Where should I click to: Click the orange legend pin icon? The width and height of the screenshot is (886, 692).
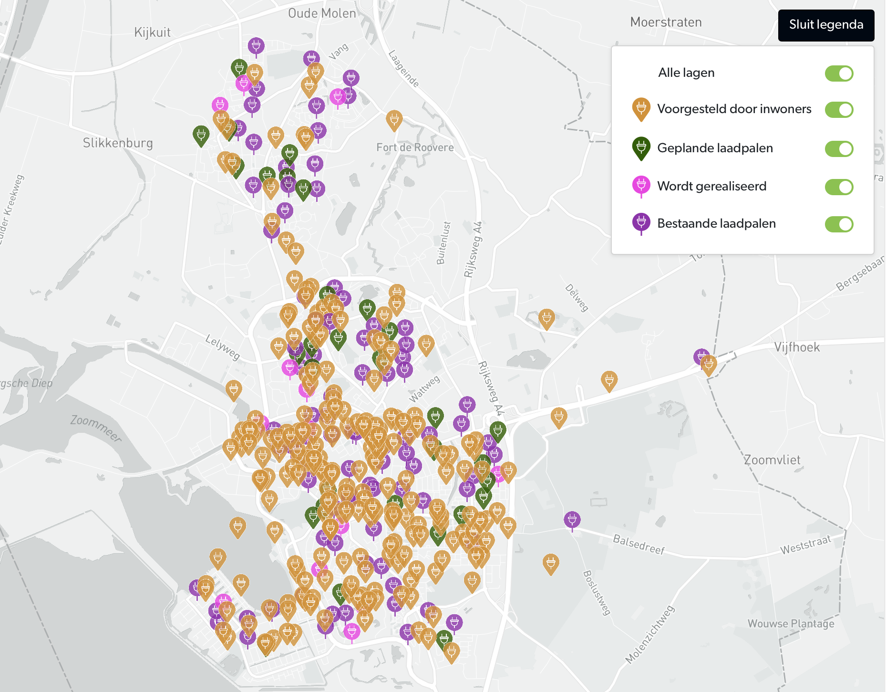641,109
